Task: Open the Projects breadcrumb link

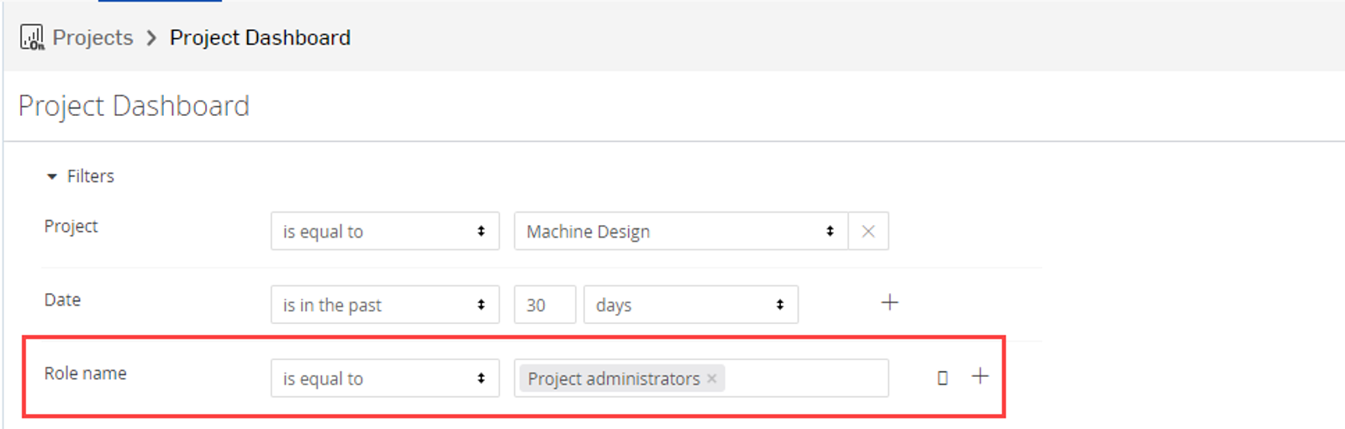Action: pos(92,38)
